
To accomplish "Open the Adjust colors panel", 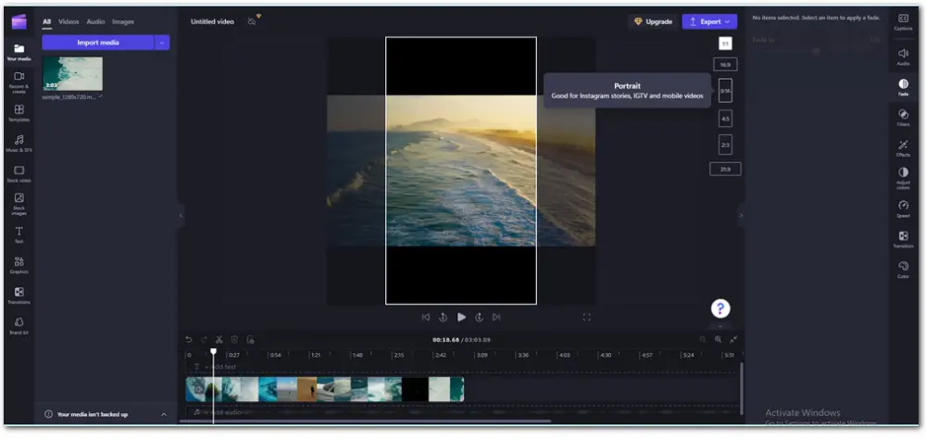I will pos(903,178).
